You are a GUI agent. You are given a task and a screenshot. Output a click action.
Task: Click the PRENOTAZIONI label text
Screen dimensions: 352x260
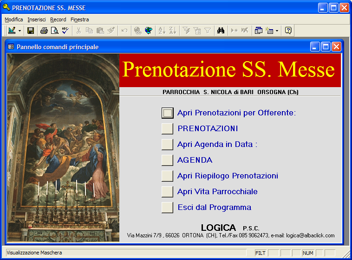208,128
